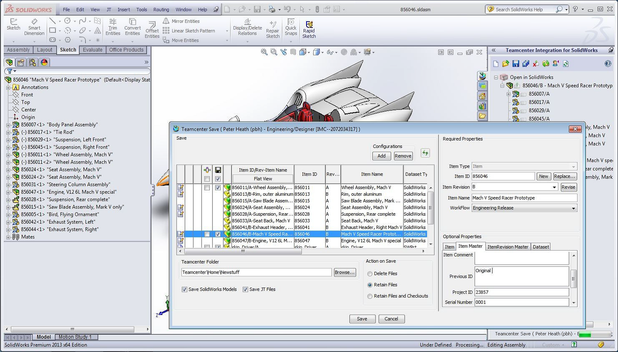Click Save in the Teamcenter Integration panel
Viewport: 618px width, 352px height.
click(x=516, y=63)
